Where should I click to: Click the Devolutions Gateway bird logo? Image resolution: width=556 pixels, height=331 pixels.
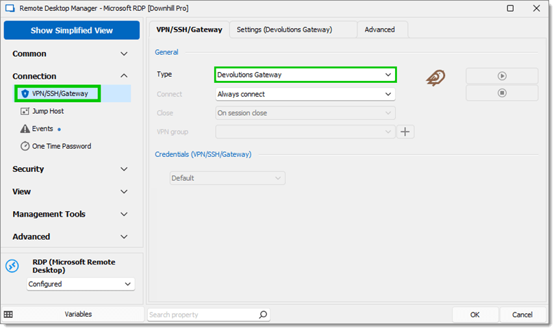click(x=435, y=77)
